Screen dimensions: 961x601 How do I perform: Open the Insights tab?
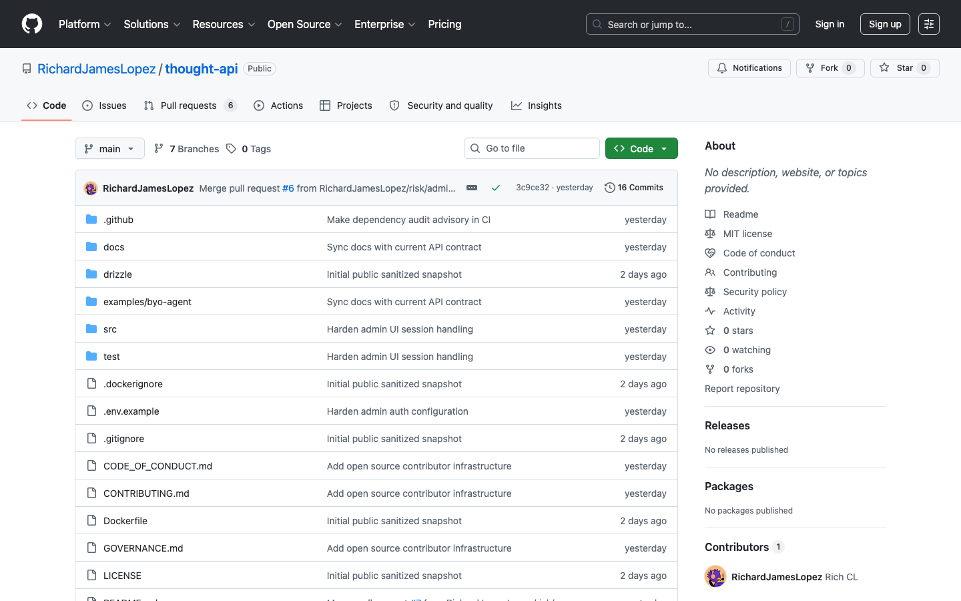[x=537, y=106]
